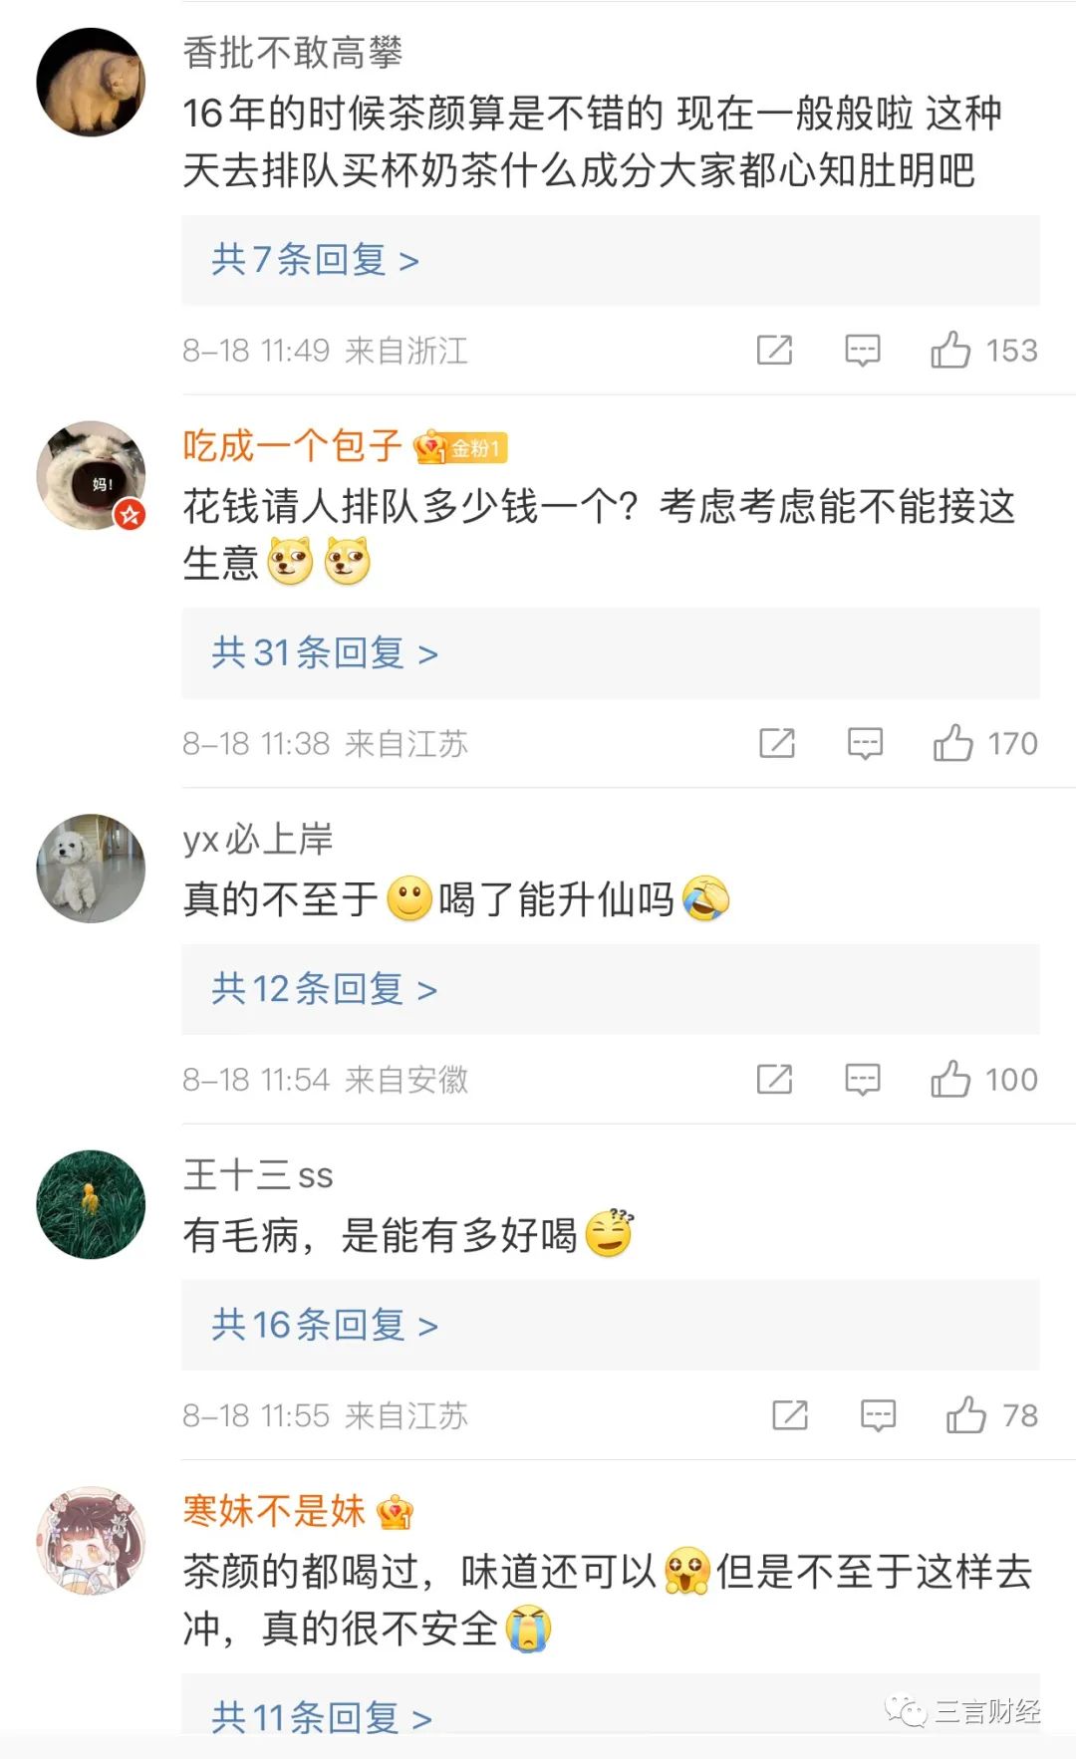Click the share icon under 王十三ss's comment
This screenshot has height=1759, width=1076.
coord(790,1414)
